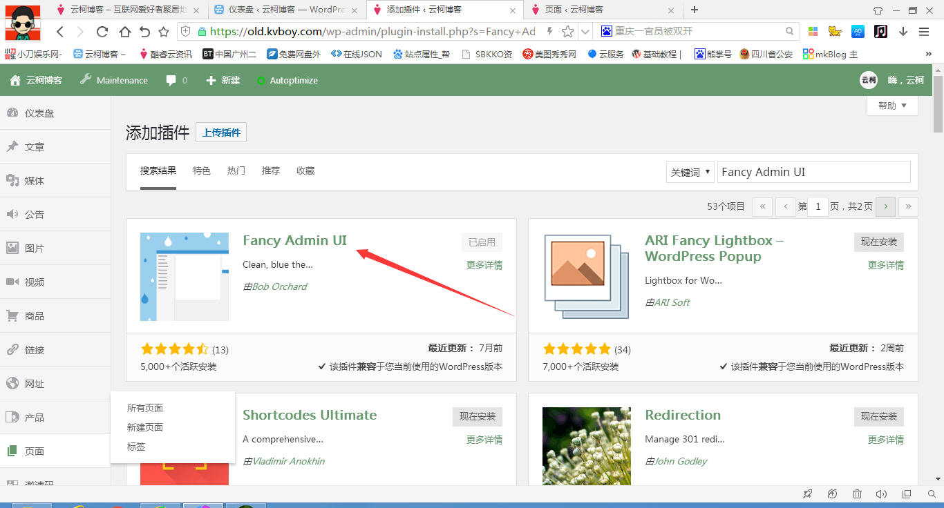Switch to the 特色 tab
The image size is (944, 508).
click(x=202, y=170)
